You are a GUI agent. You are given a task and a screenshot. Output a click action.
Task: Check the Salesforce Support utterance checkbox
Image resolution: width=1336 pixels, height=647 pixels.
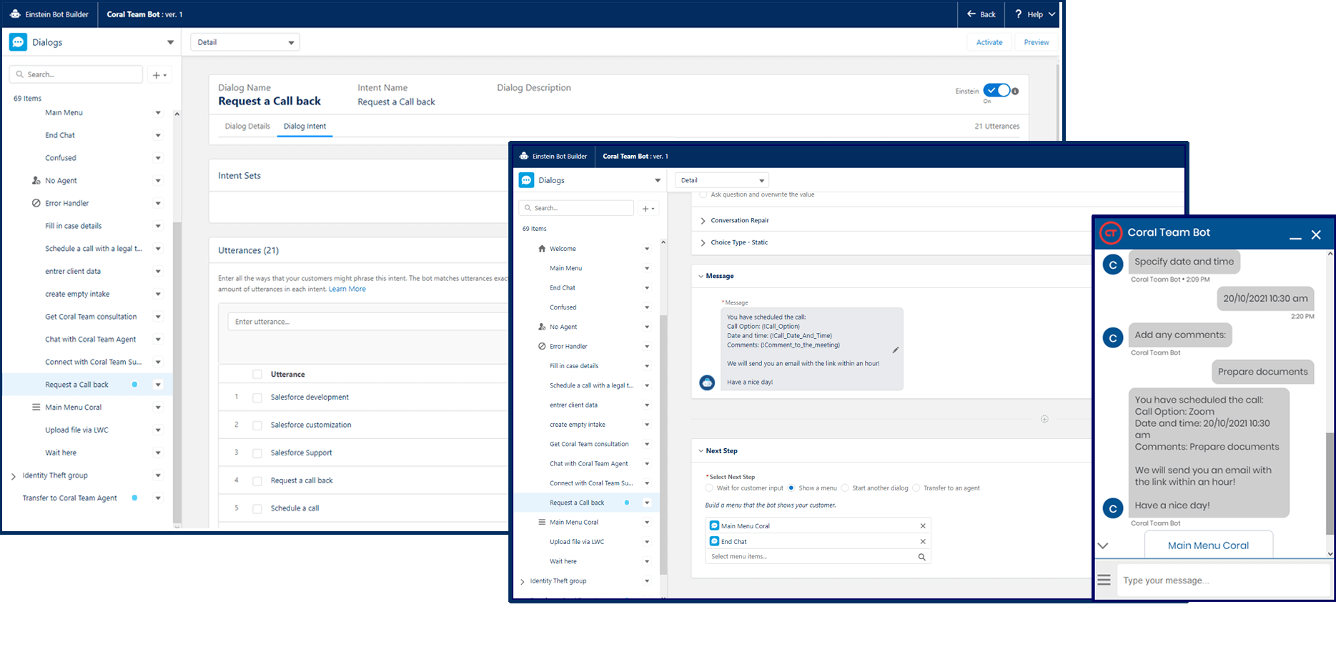pos(257,453)
